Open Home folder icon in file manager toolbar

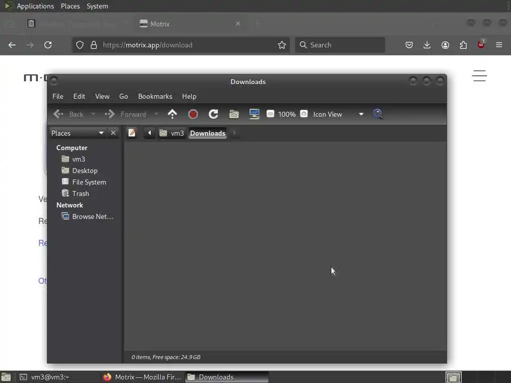pyautogui.click(x=234, y=114)
